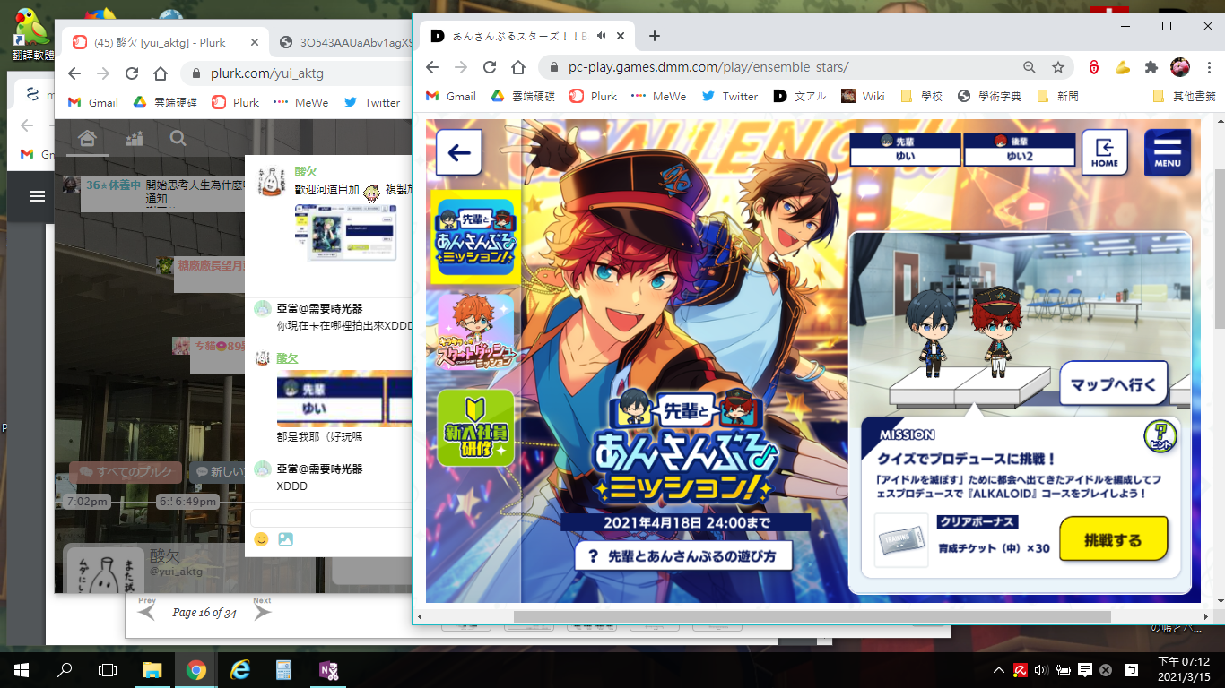The height and width of the screenshot is (688, 1225).
Task: Open Calculator from the taskbar
Action: click(x=283, y=669)
